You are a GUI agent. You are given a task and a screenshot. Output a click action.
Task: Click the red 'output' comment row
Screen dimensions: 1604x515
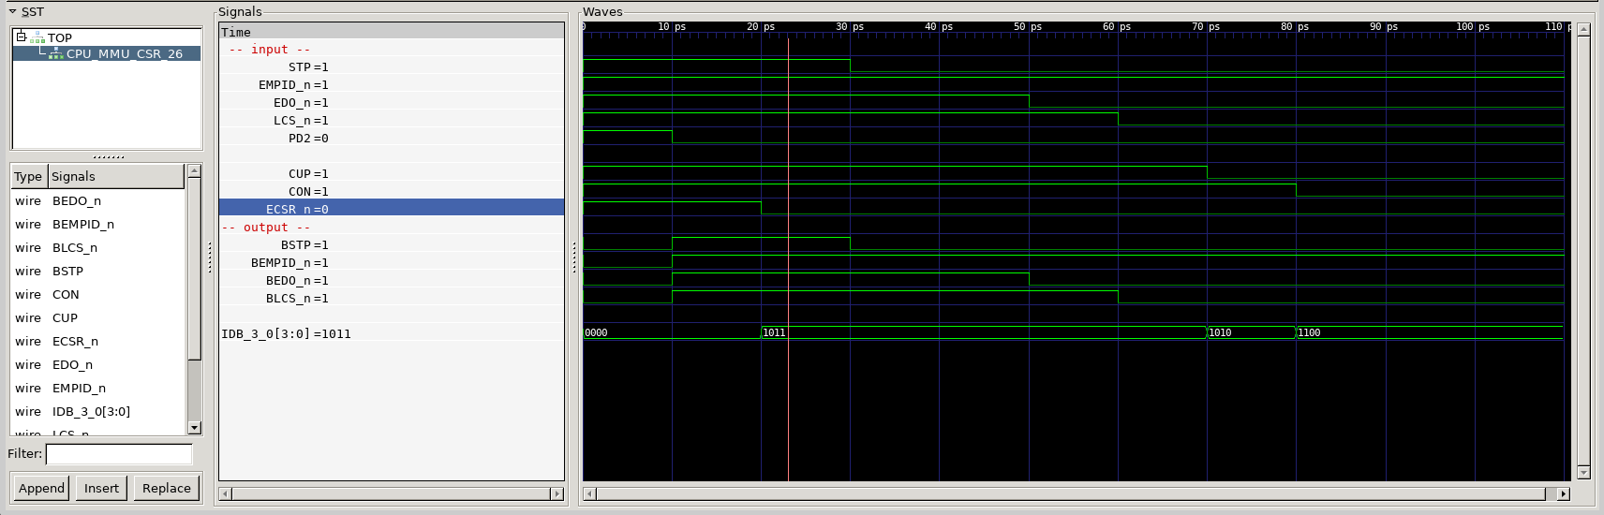pos(392,228)
